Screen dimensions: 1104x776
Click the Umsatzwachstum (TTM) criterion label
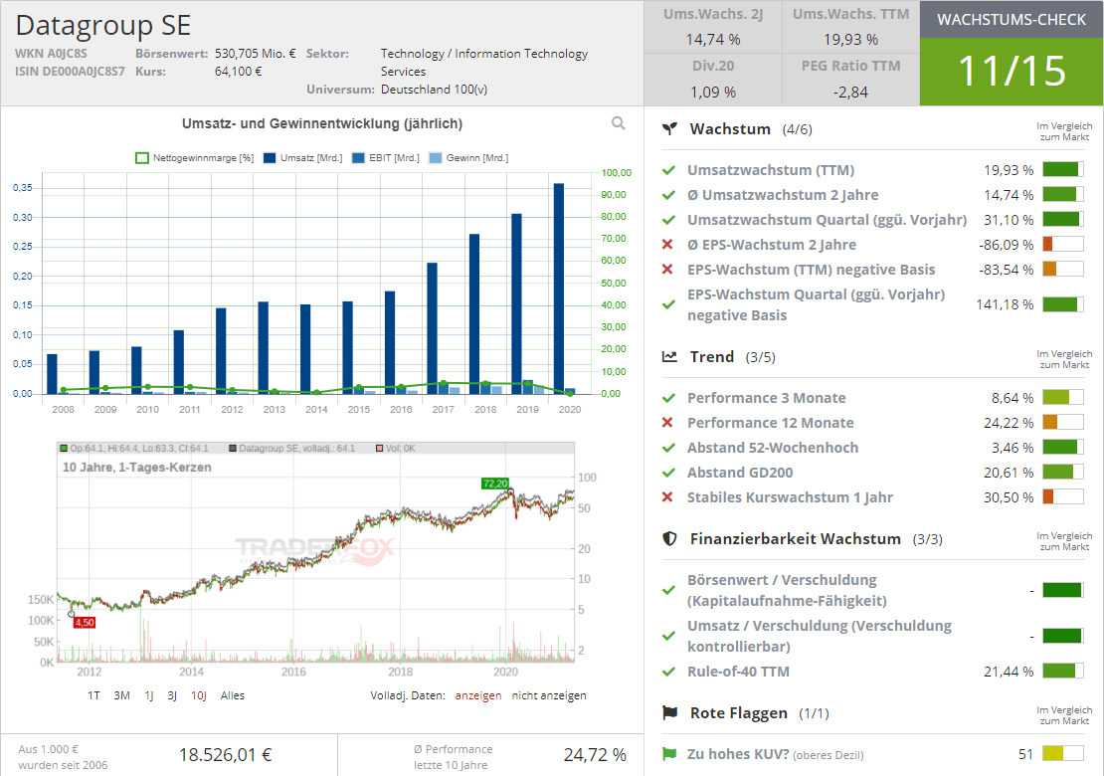tap(771, 170)
